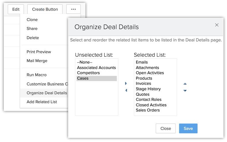
Task: Move selected item down with arrow
Action: (185, 91)
